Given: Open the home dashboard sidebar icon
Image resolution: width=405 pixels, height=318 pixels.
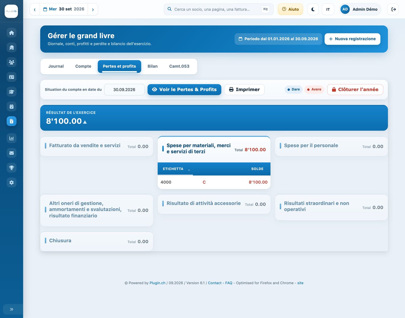Looking at the screenshot, I should pyautogui.click(x=11, y=33).
